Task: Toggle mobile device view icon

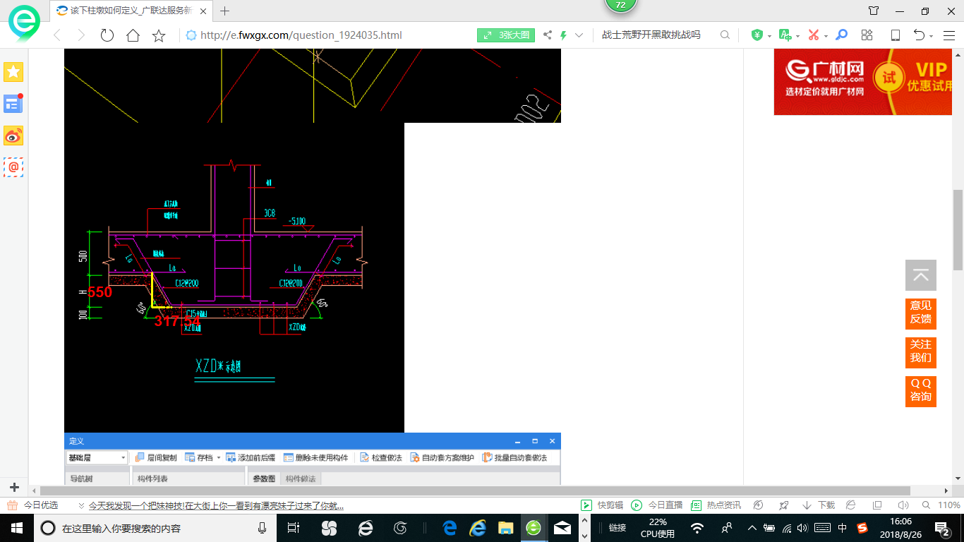Action: (x=895, y=35)
